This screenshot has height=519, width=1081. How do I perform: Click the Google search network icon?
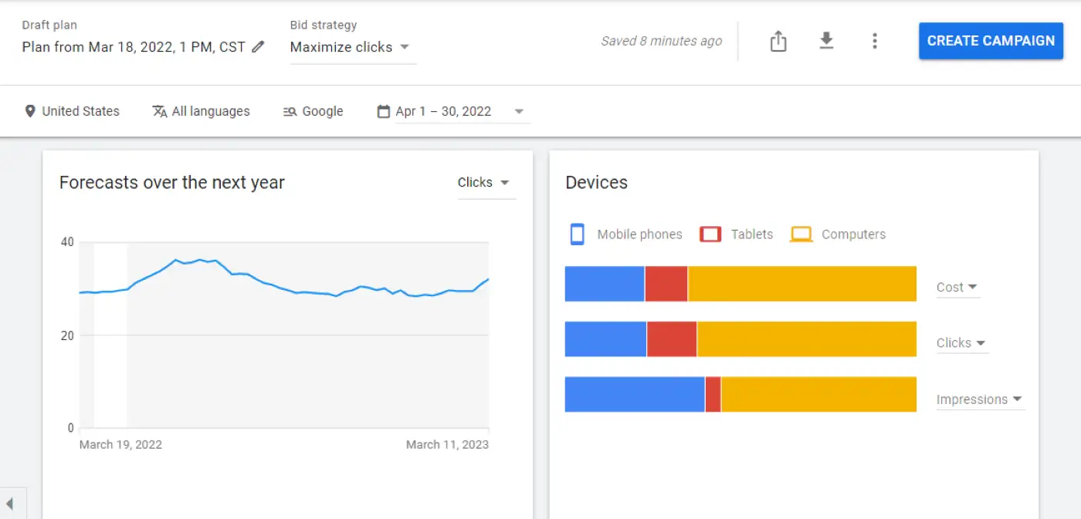tap(290, 111)
